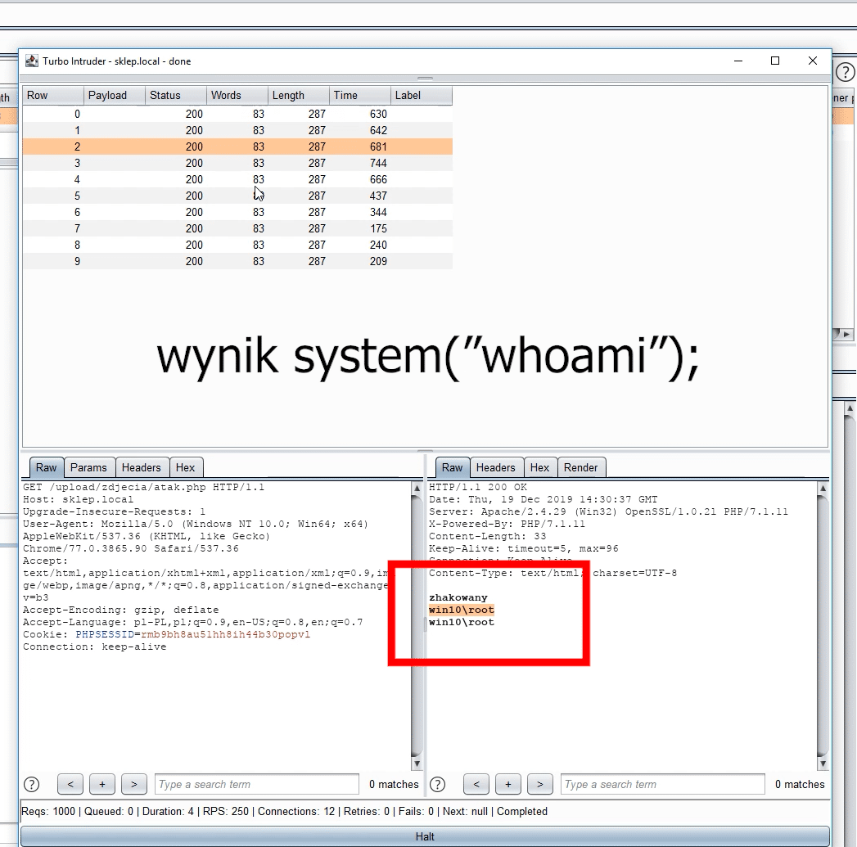Screen dimensions: 857x847
Task: Open the request Hex tab
Action: 185,467
